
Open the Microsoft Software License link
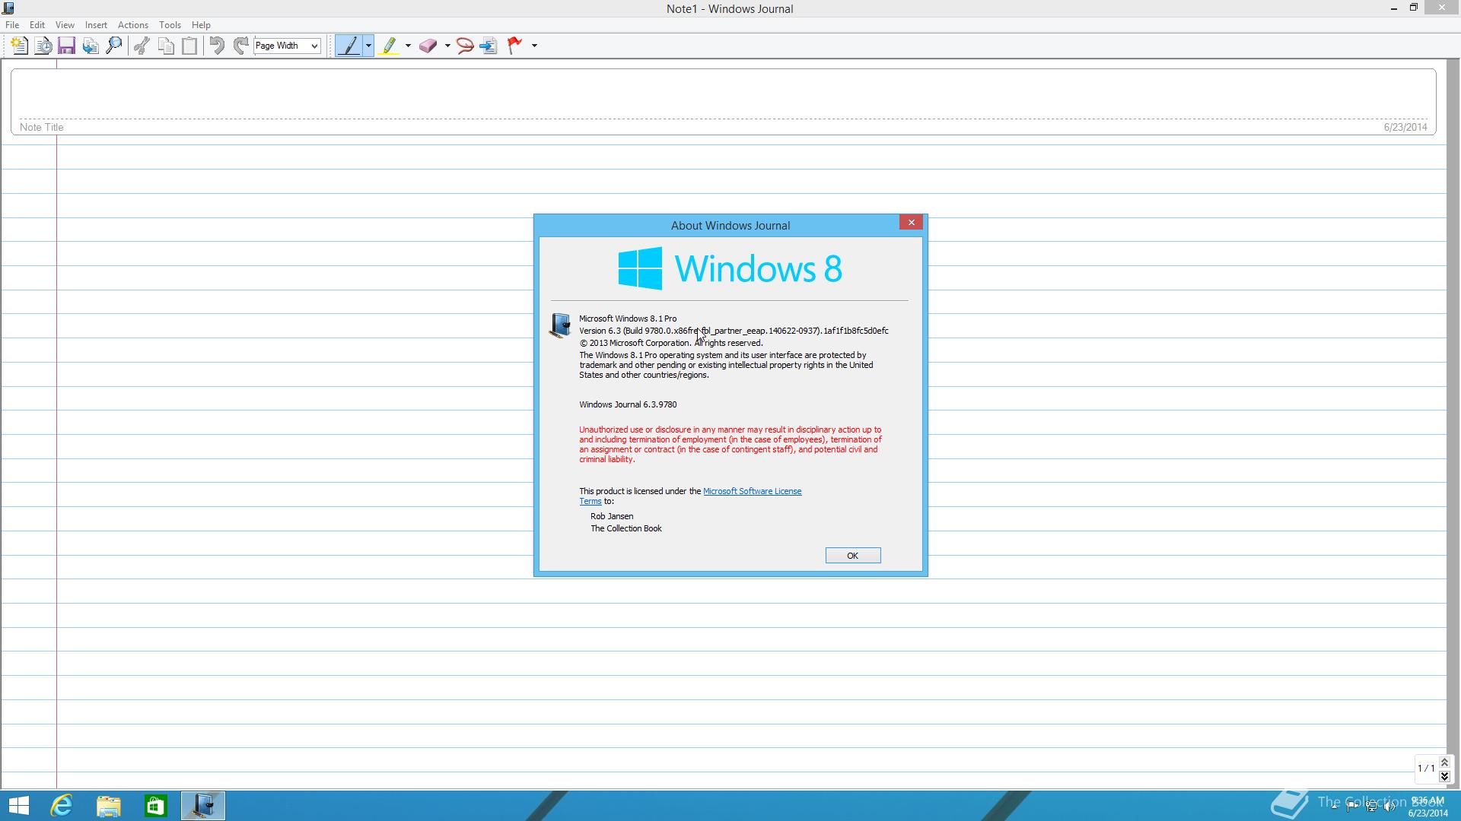pyautogui.click(x=752, y=491)
